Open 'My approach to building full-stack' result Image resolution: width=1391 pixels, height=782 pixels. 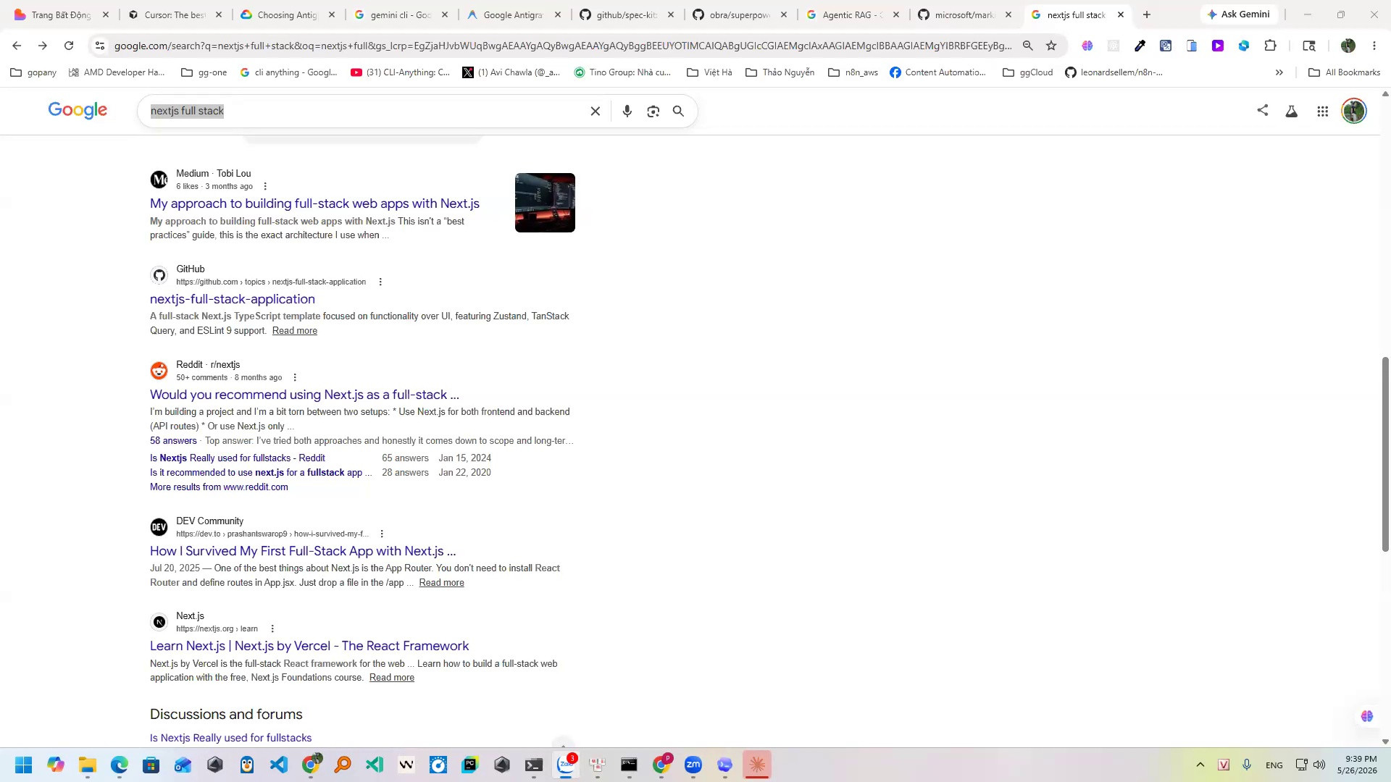point(314,204)
